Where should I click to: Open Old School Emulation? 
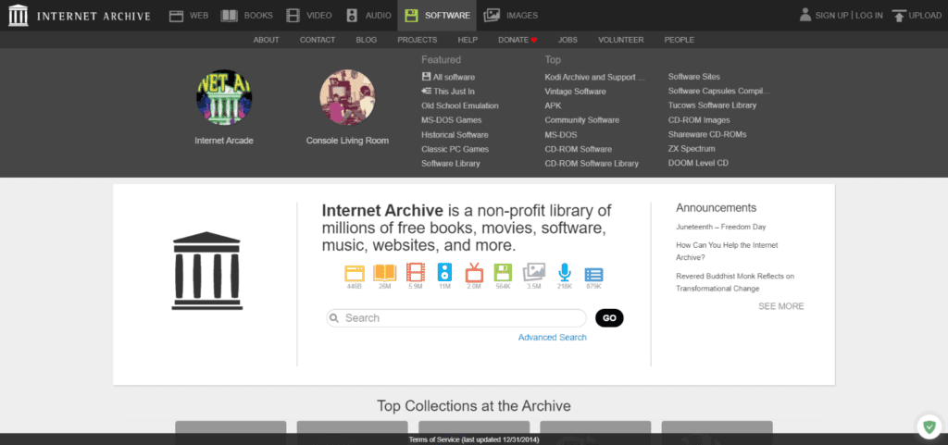pos(460,105)
